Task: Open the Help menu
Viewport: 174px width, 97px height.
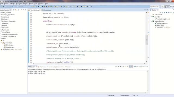Action: (46, 4)
